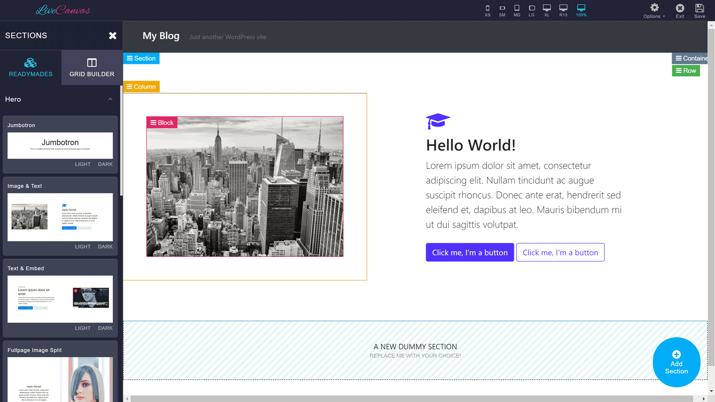Switch preview to R13 viewport
715x402 pixels.
tap(564, 11)
